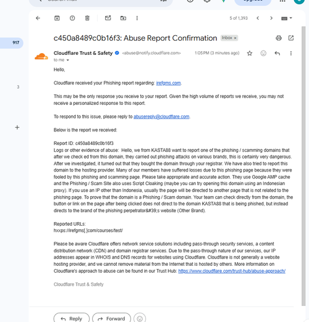Star this Cloudflare message

click(250, 53)
